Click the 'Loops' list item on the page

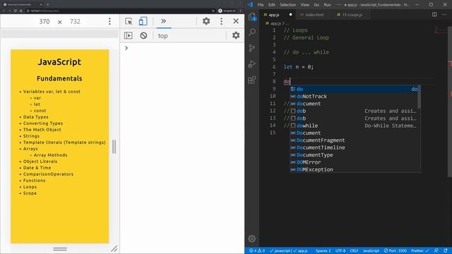(30, 187)
